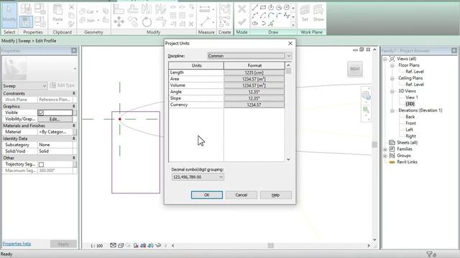Viewport: 460px width, 258px height.
Task: Select the Back elevation view
Action: (x=410, y=117)
